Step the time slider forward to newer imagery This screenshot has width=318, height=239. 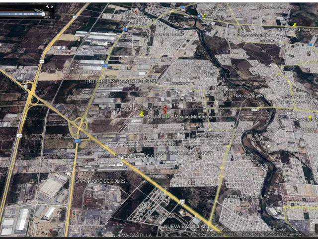click(47, 14)
